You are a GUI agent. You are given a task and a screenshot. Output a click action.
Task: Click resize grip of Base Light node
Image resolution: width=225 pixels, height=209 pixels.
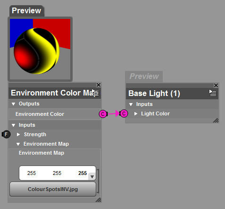point(216,120)
